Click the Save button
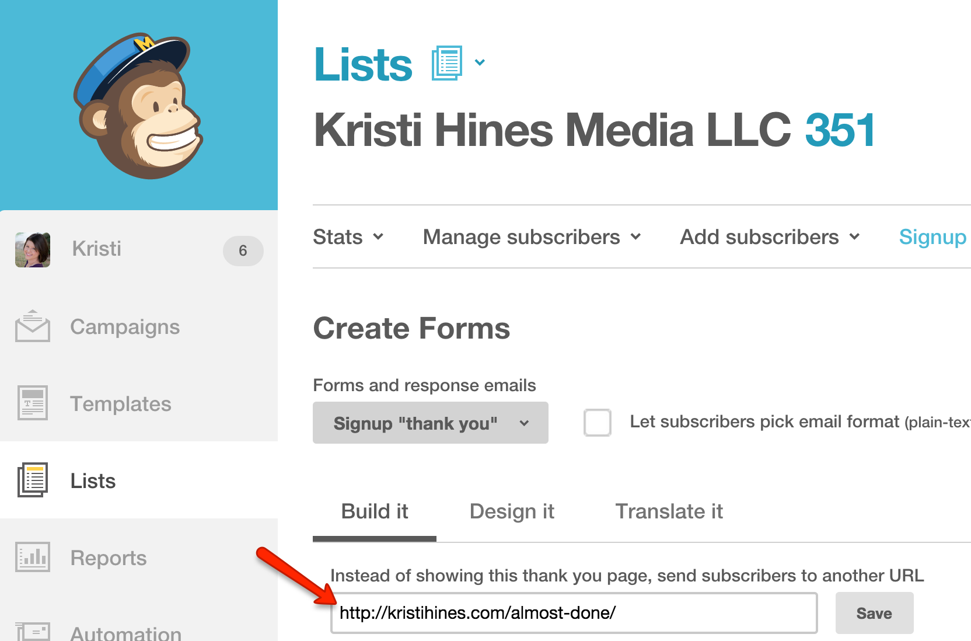The image size is (971, 641). pyautogui.click(x=874, y=613)
